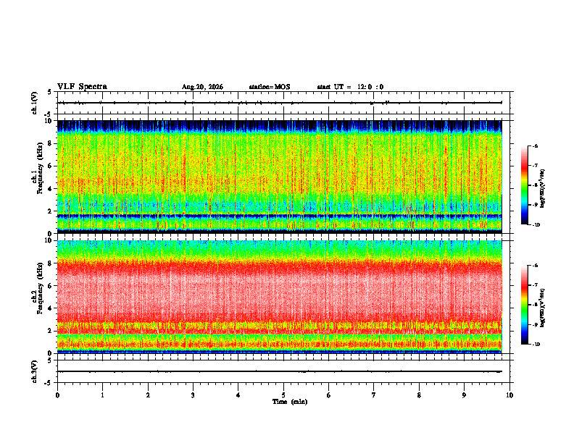Select the 10 minute tick label on time axis
This screenshot has width=574, height=443.
[509, 395]
